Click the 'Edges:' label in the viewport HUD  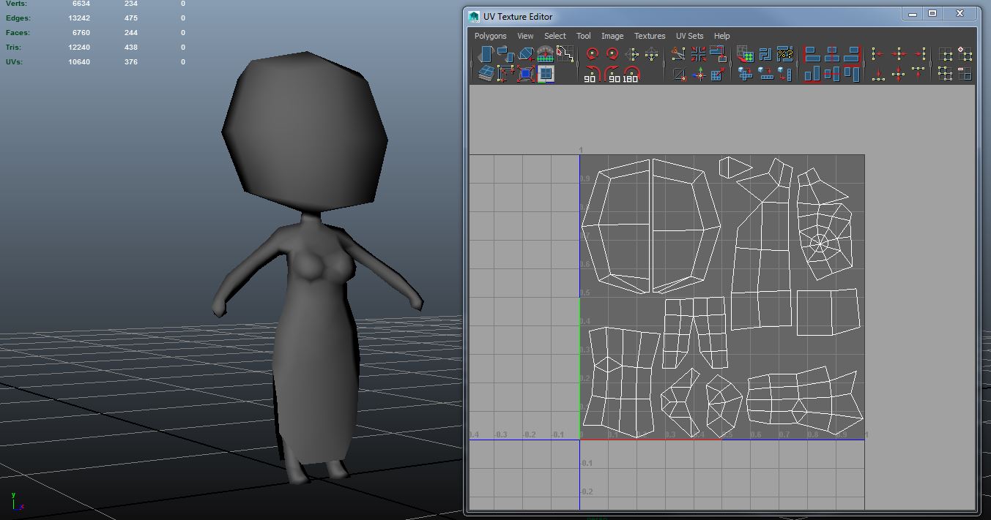(18, 18)
